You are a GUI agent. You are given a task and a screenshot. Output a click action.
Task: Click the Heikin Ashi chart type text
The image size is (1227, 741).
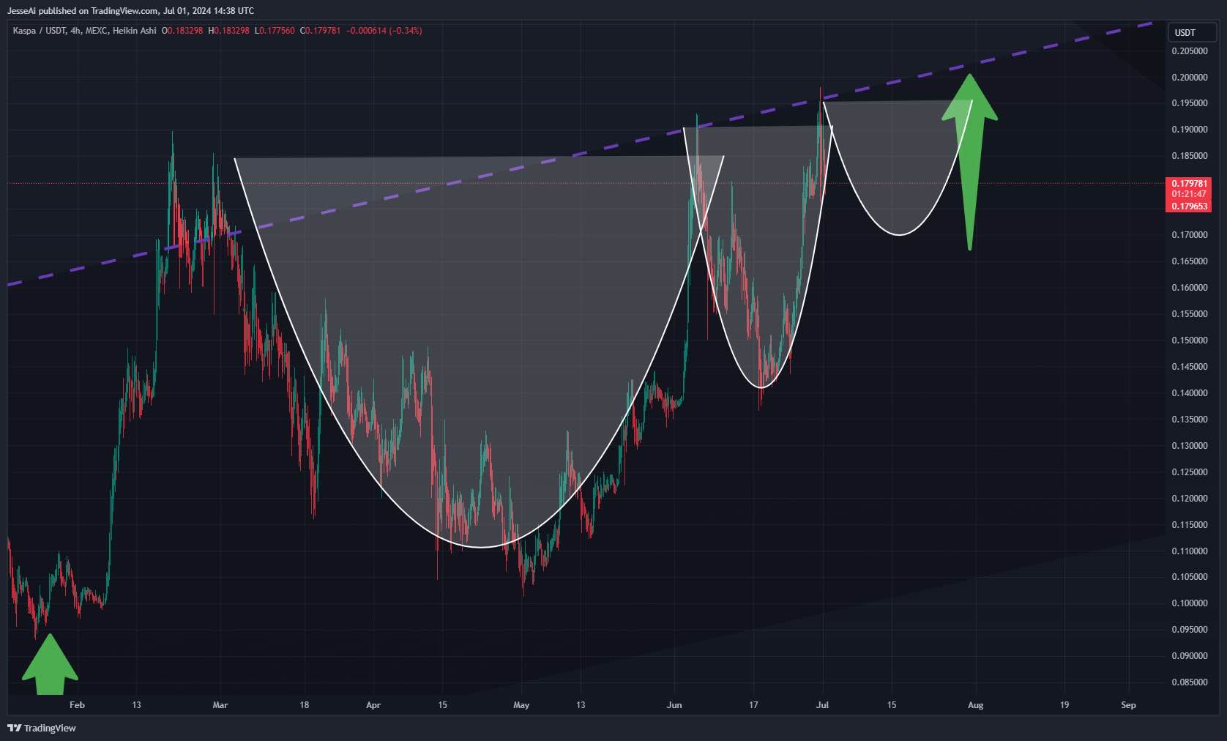(134, 31)
